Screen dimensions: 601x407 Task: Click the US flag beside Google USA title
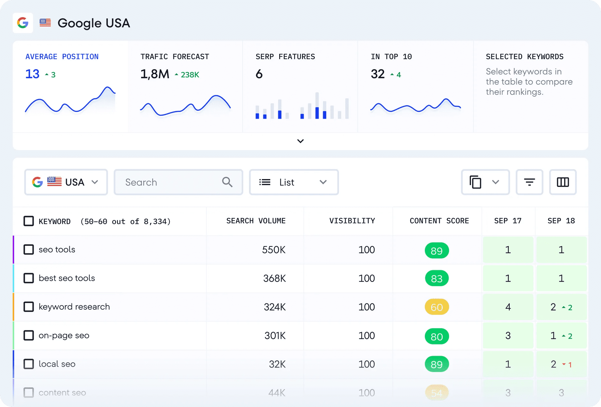coord(45,23)
